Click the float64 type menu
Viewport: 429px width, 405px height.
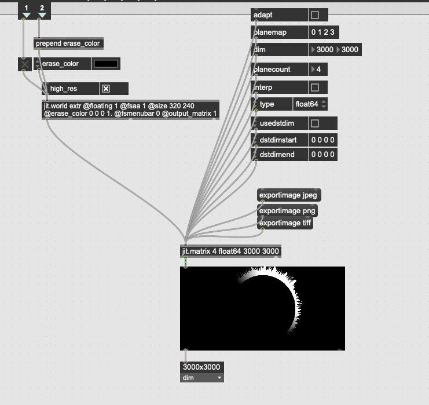point(310,104)
